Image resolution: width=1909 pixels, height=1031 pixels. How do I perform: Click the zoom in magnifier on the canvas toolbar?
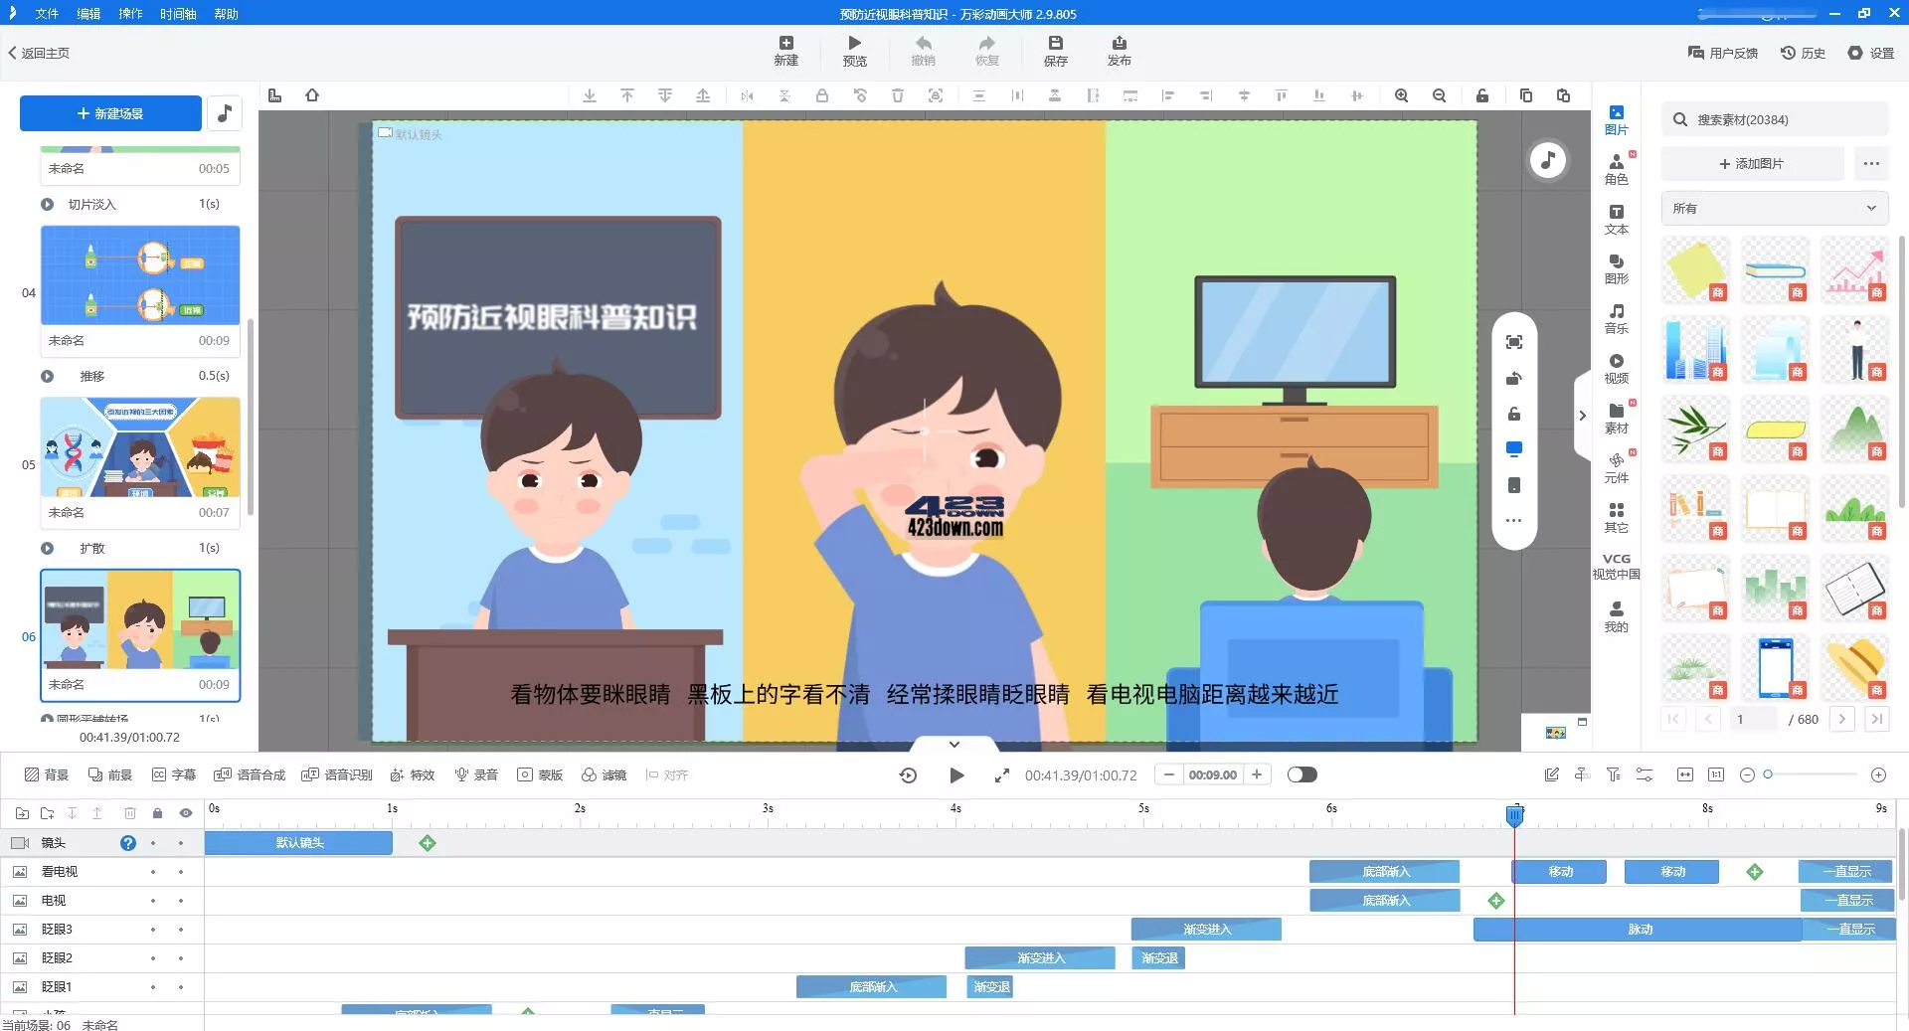click(1401, 95)
